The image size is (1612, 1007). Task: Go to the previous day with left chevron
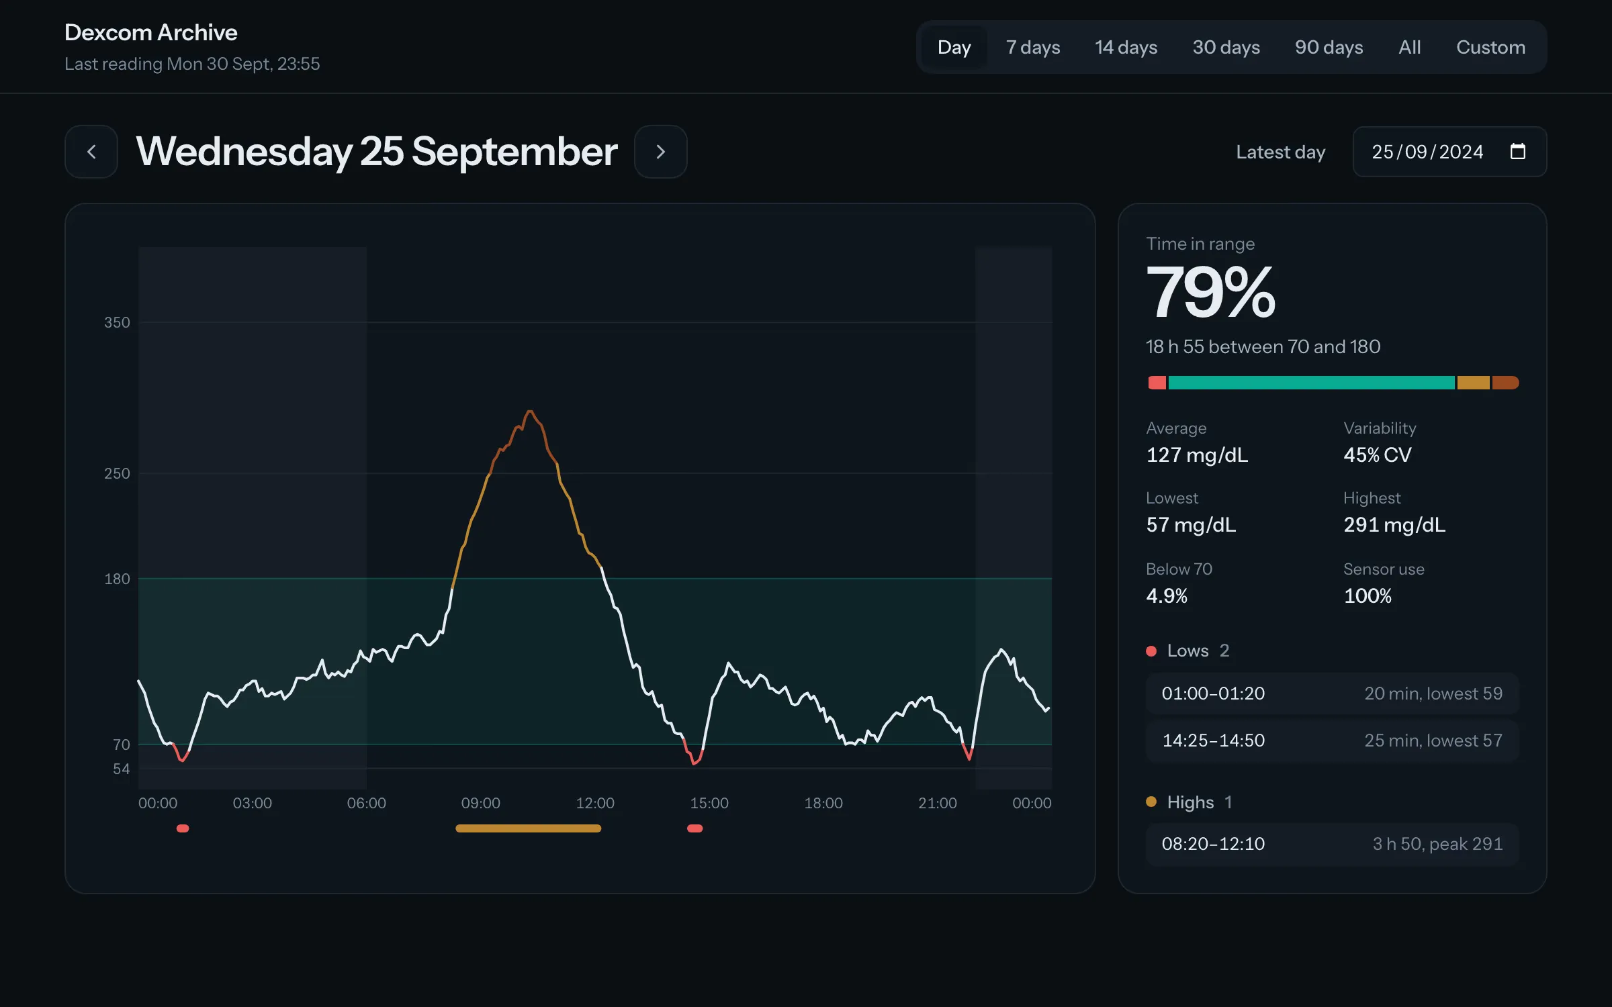coord(91,152)
